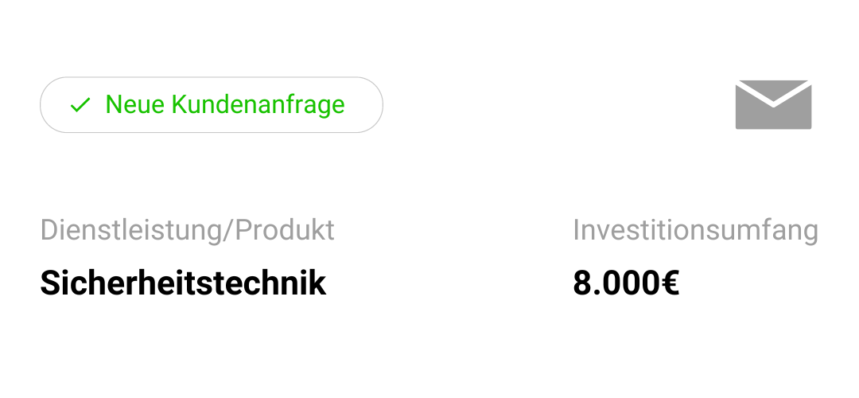Open the gray envelope mail icon
This screenshot has height=398, width=859.
[x=773, y=105]
